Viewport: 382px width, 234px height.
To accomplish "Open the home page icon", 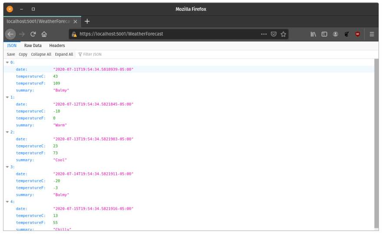I will (44, 34).
